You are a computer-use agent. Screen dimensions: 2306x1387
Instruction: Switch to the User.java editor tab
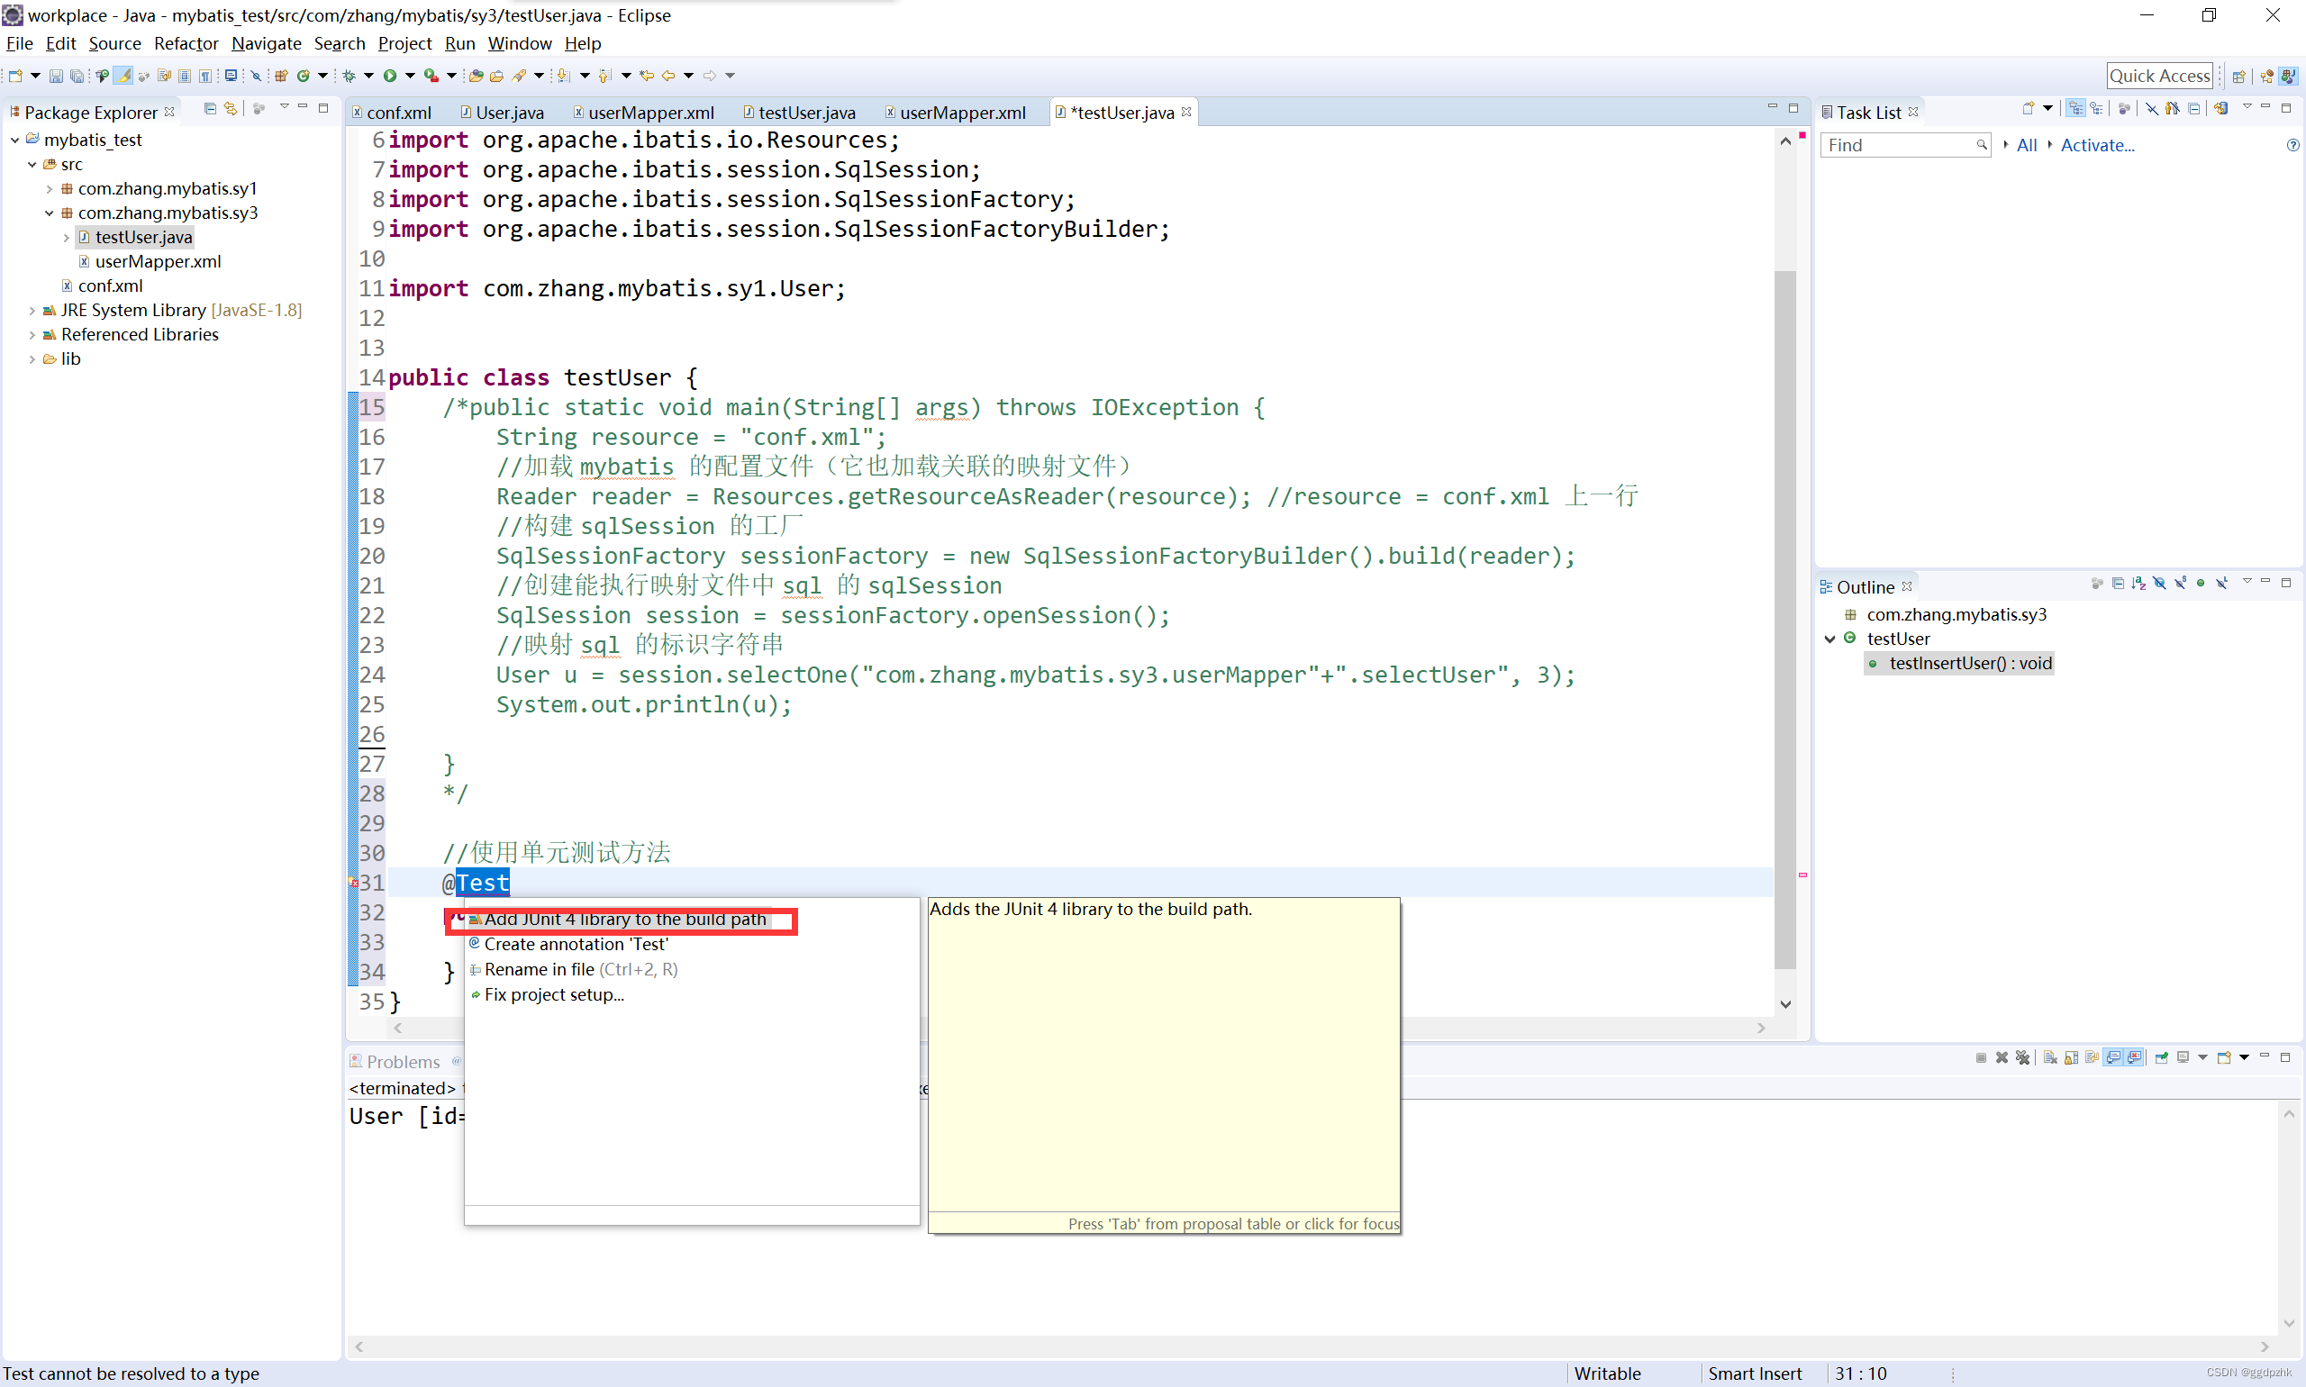pos(502,113)
